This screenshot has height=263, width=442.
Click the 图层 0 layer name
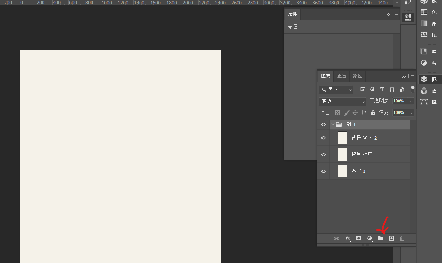point(358,171)
